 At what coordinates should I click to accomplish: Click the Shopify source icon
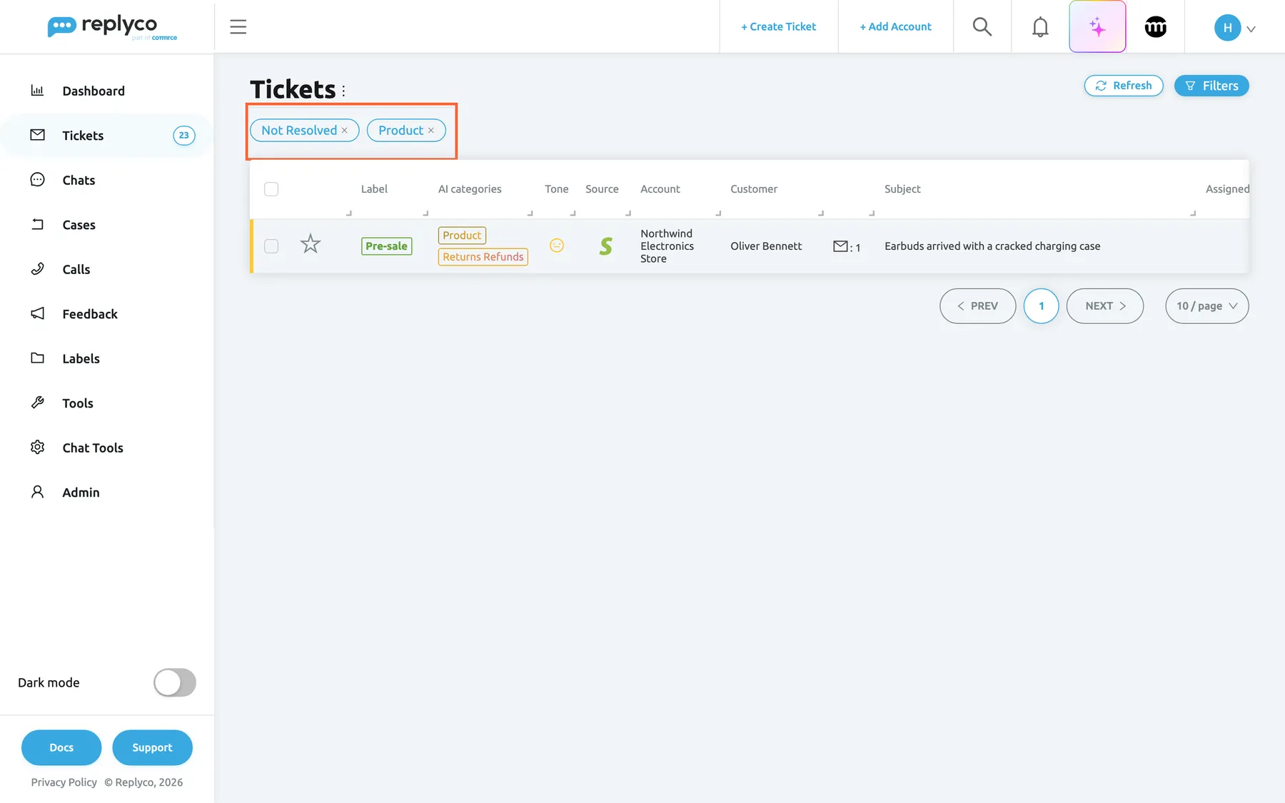click(606, 246)
